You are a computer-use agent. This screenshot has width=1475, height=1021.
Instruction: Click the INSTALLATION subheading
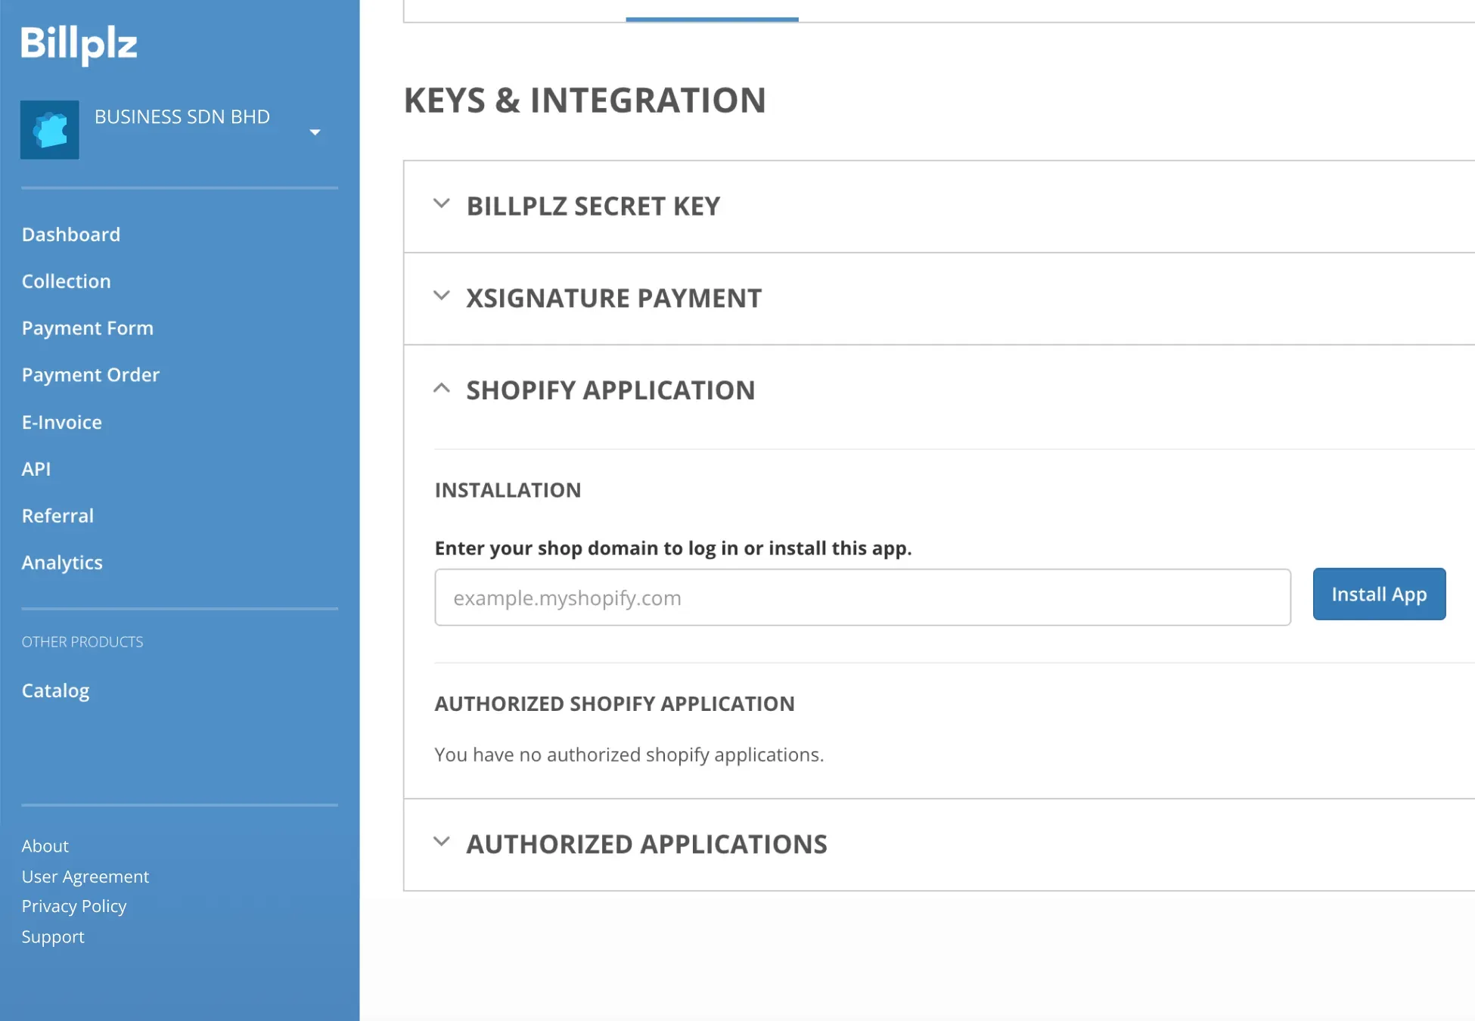(x=508, y=490)
